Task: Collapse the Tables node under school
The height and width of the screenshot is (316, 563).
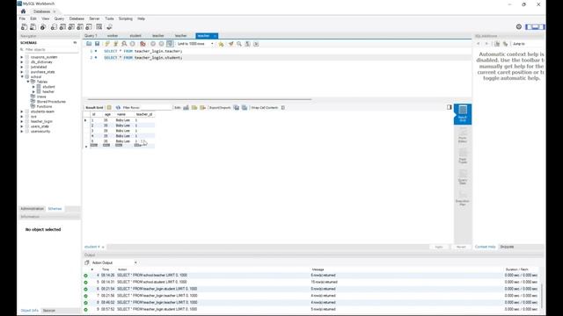Action: click(x=28, y=82)
